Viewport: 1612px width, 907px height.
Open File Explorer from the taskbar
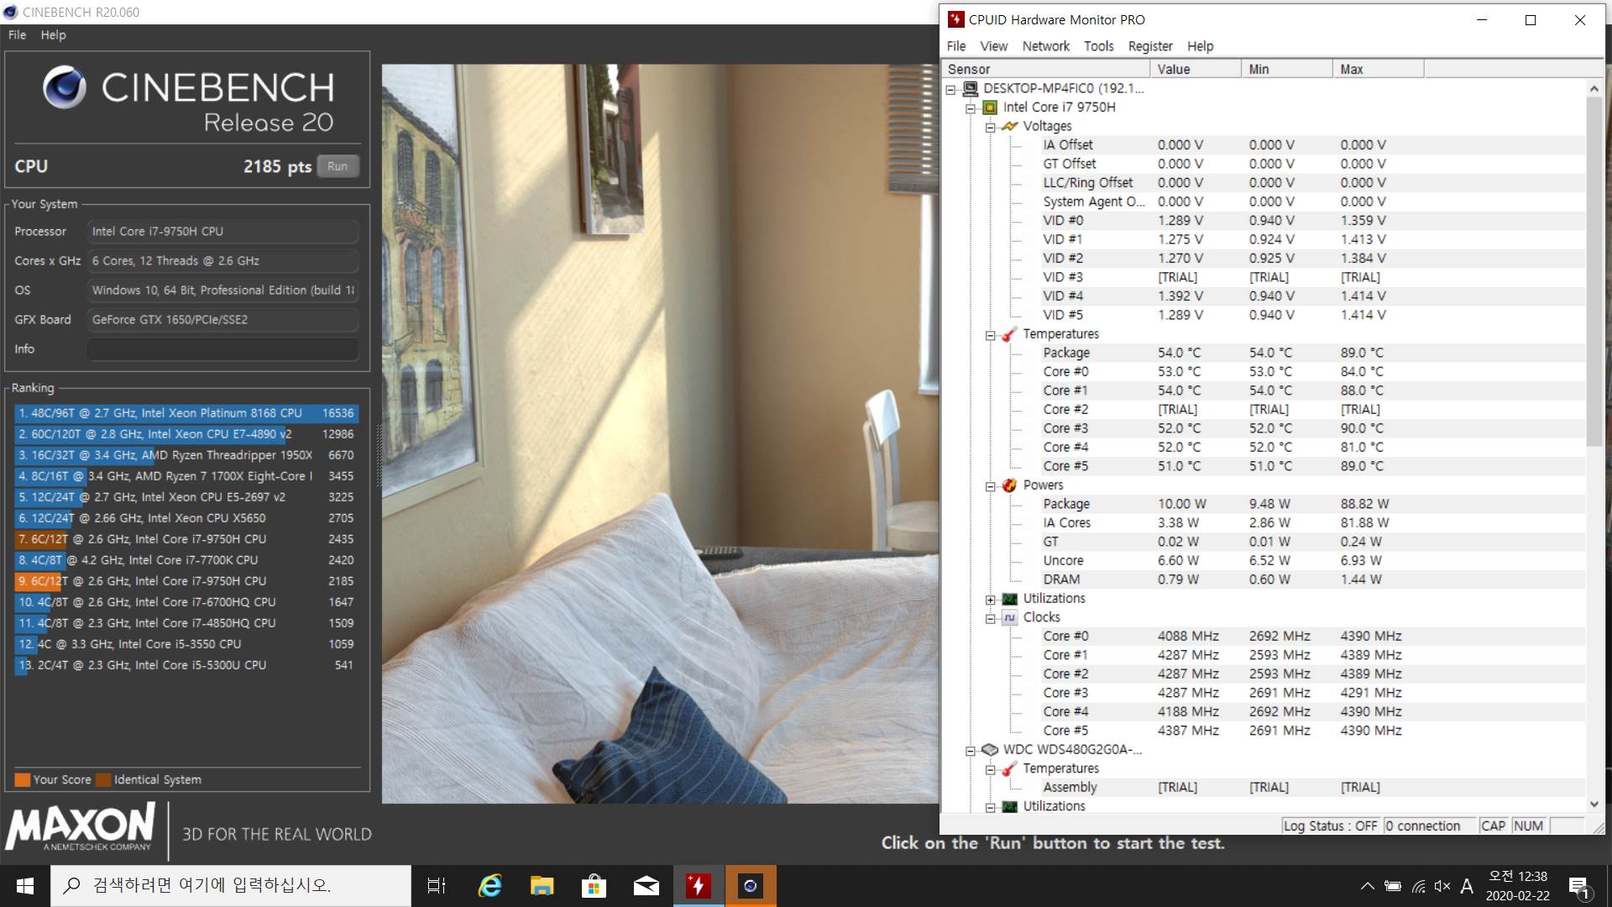[542, 886]
